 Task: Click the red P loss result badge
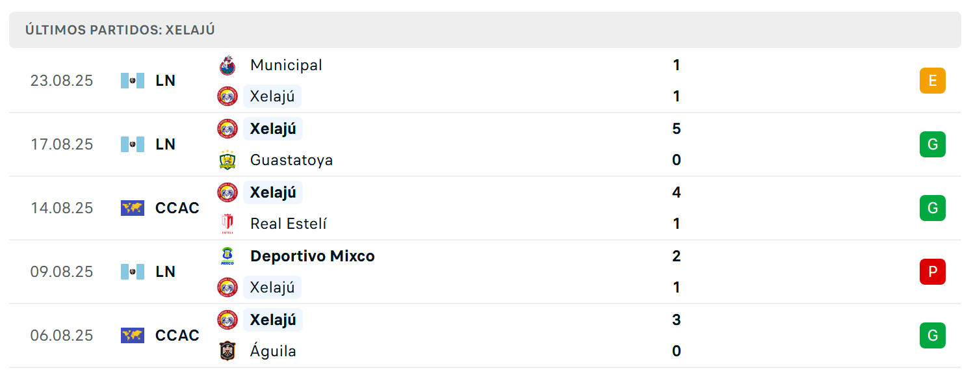pos(932,272)
